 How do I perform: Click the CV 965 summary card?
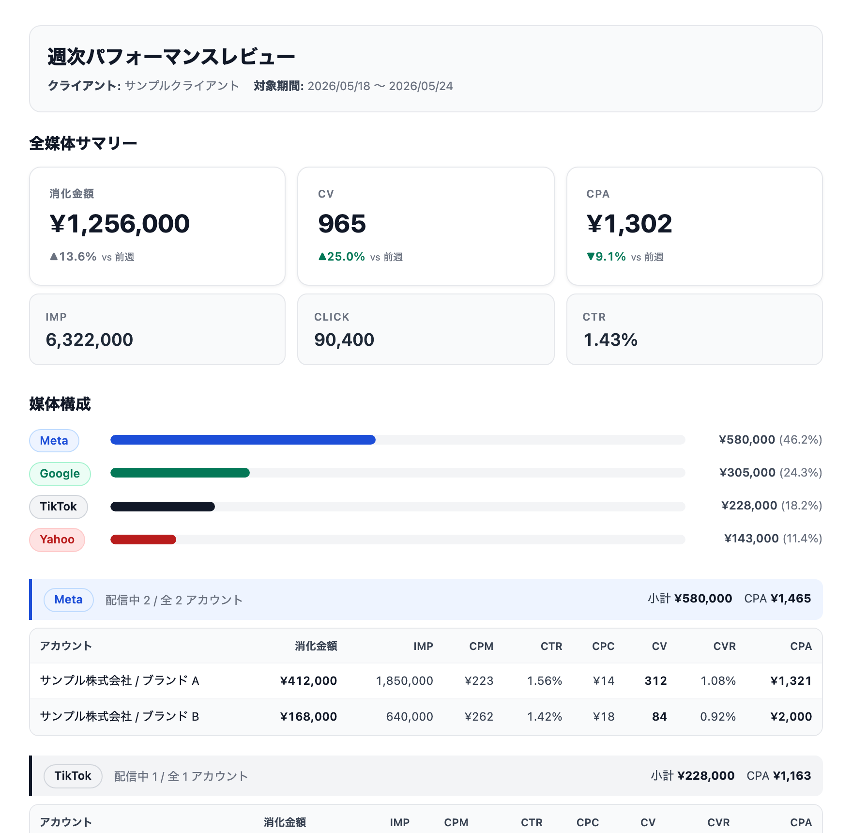426,226
